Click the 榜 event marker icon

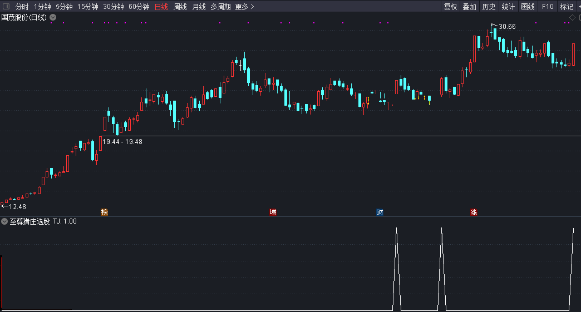(105, 212)
